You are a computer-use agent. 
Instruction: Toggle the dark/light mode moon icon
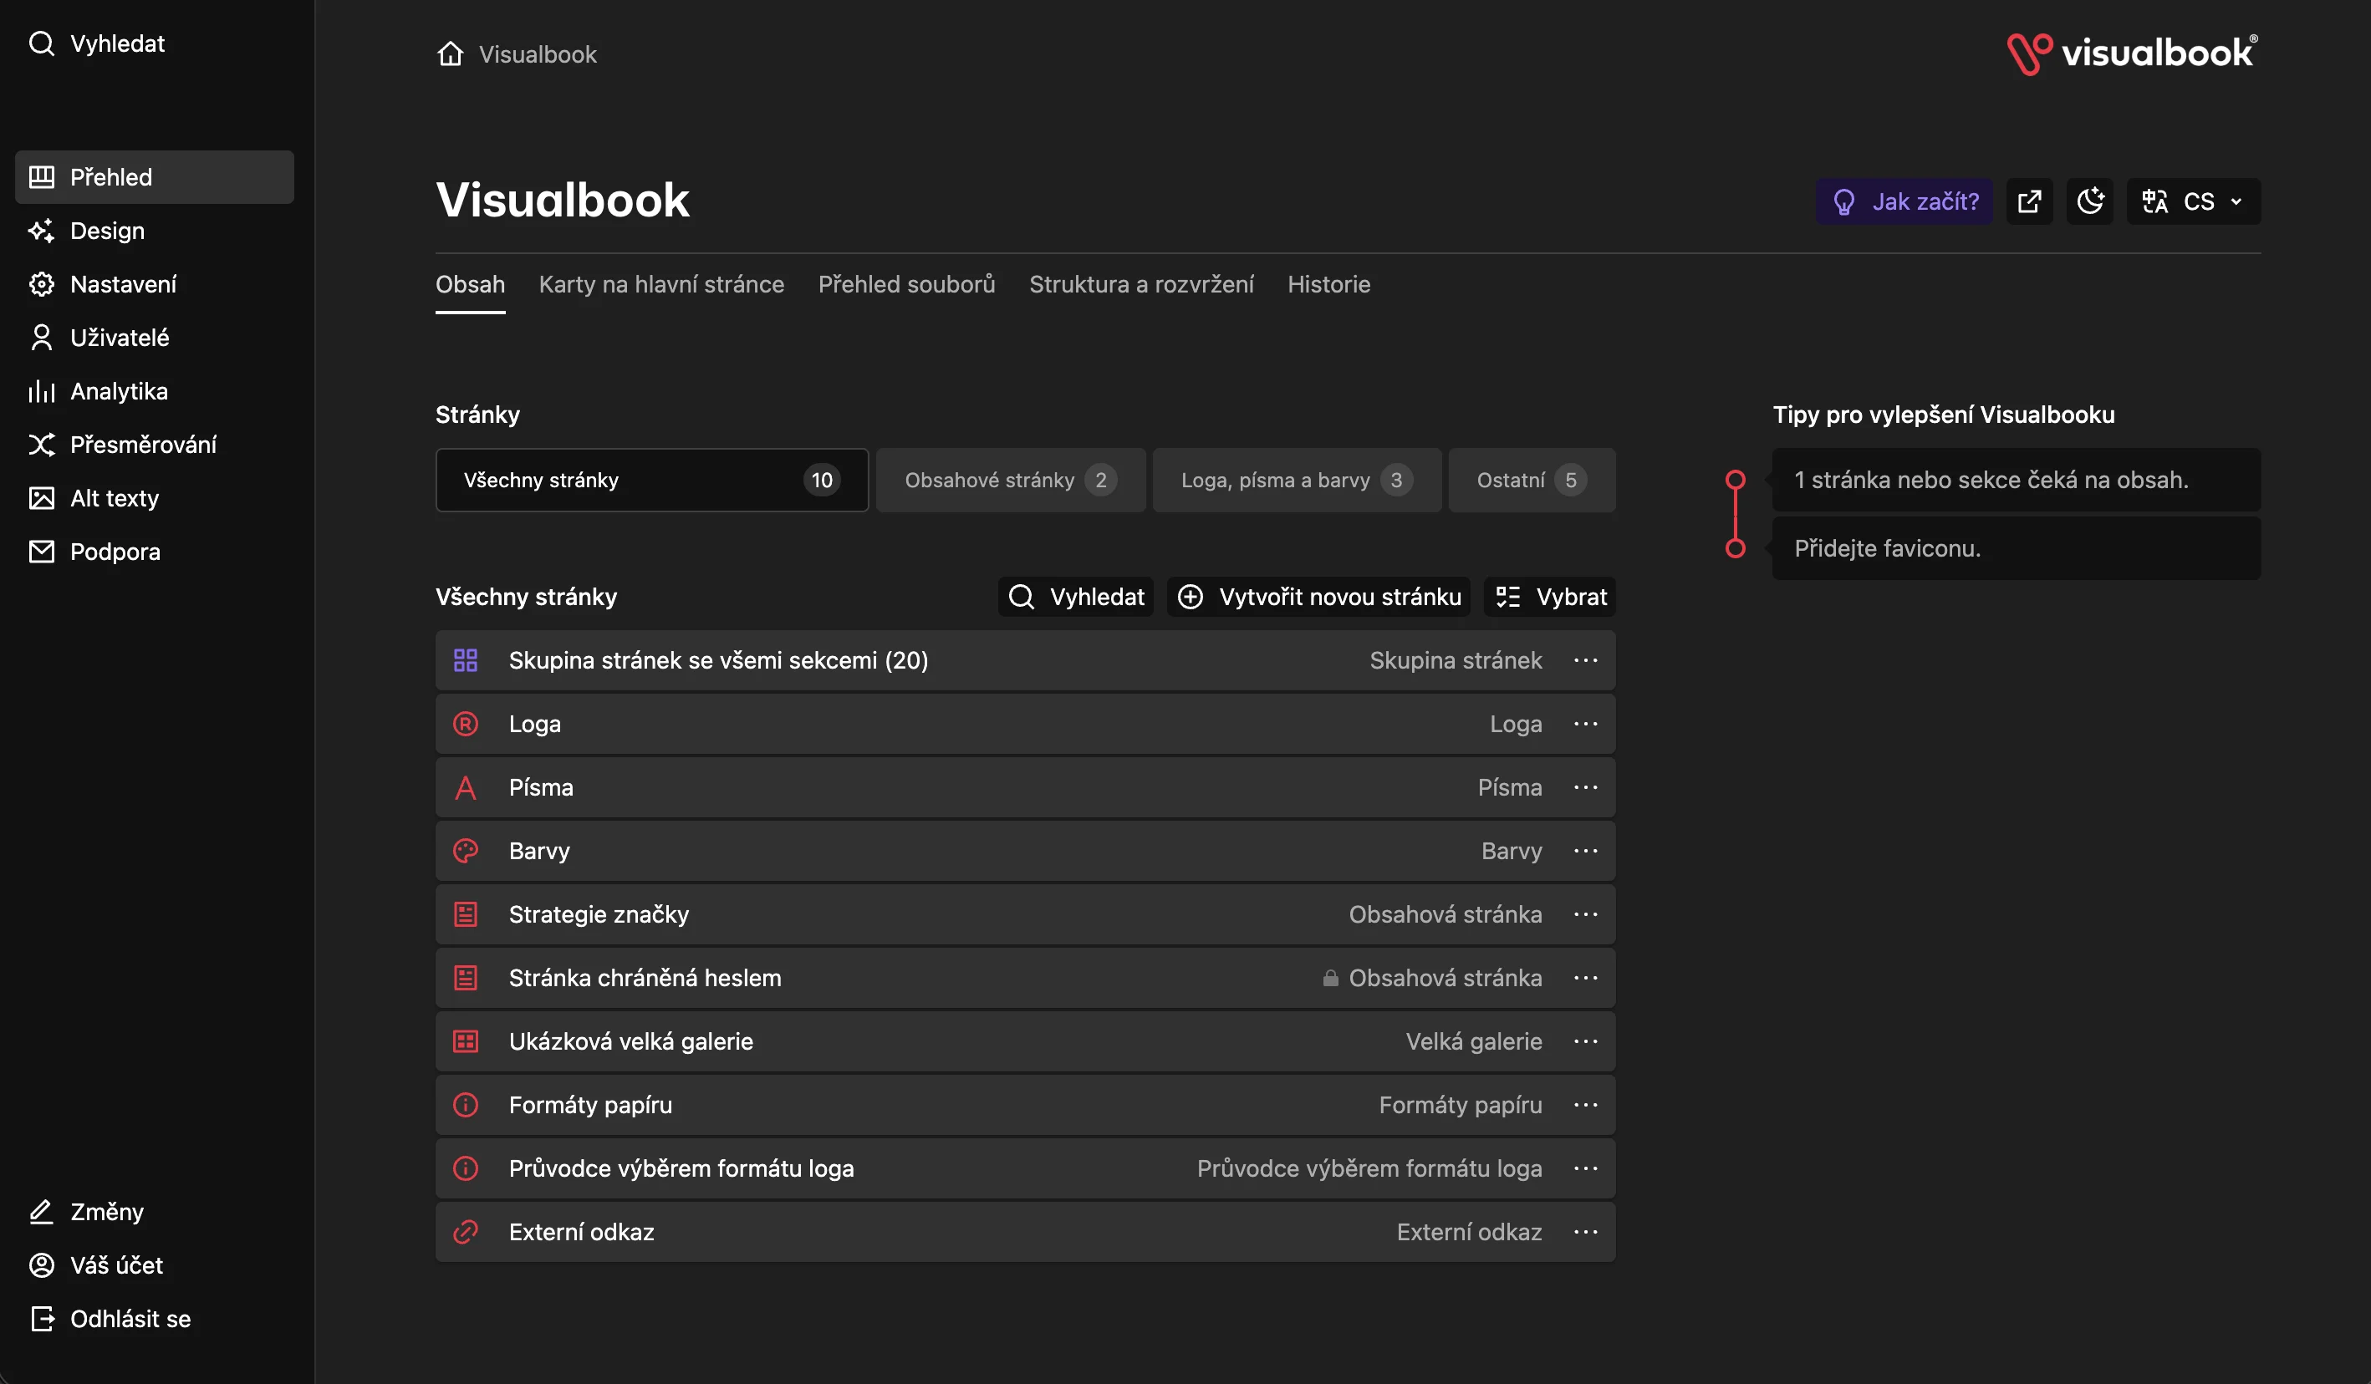(2090, 201)
